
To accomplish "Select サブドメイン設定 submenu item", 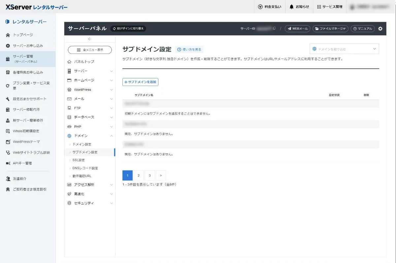I will [x=85, y=152].
